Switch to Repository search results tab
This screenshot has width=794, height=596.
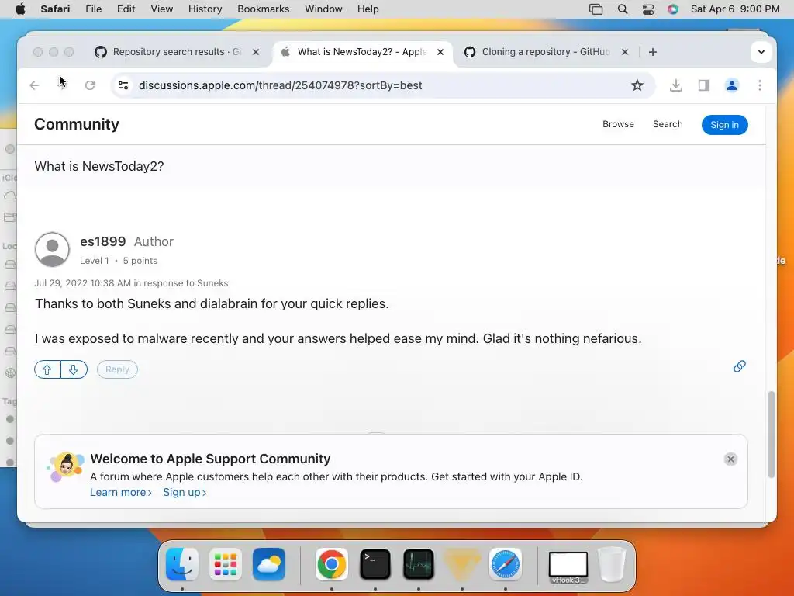[x=178, y=52]
